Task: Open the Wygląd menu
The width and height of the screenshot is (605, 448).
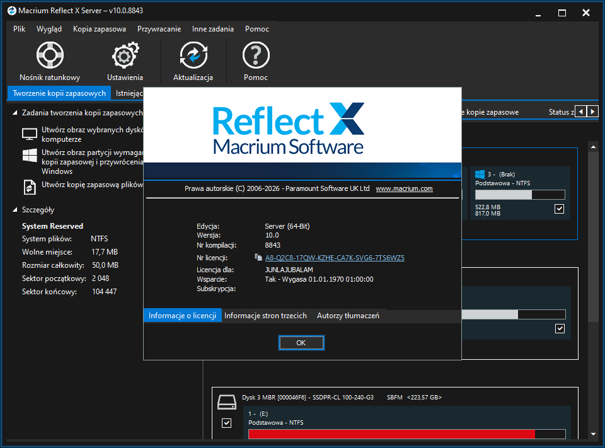Action: [49, 29]
